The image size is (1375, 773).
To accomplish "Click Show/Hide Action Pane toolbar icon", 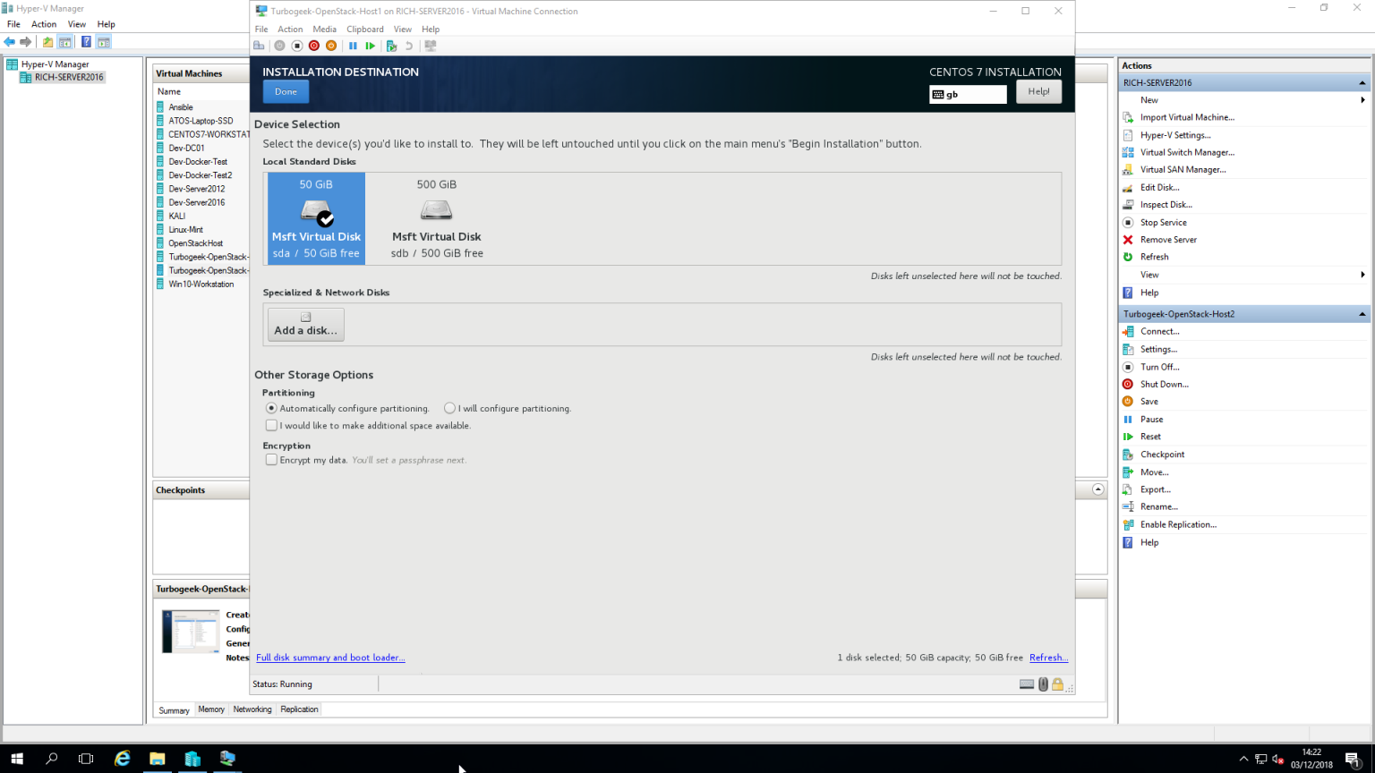I will (x=104, y=42).
